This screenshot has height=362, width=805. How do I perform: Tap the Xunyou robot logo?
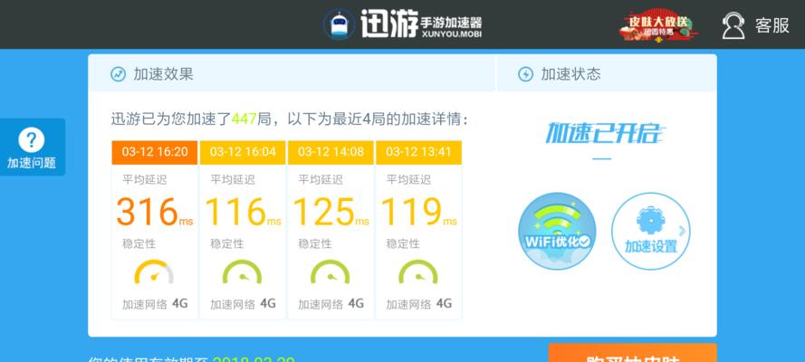pos(339,24)
